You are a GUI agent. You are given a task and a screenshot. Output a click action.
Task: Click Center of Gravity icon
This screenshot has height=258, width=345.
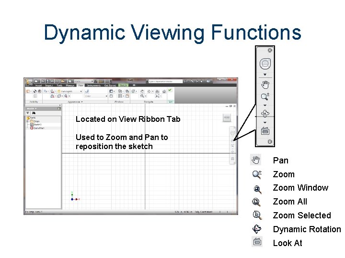(35, 91)
